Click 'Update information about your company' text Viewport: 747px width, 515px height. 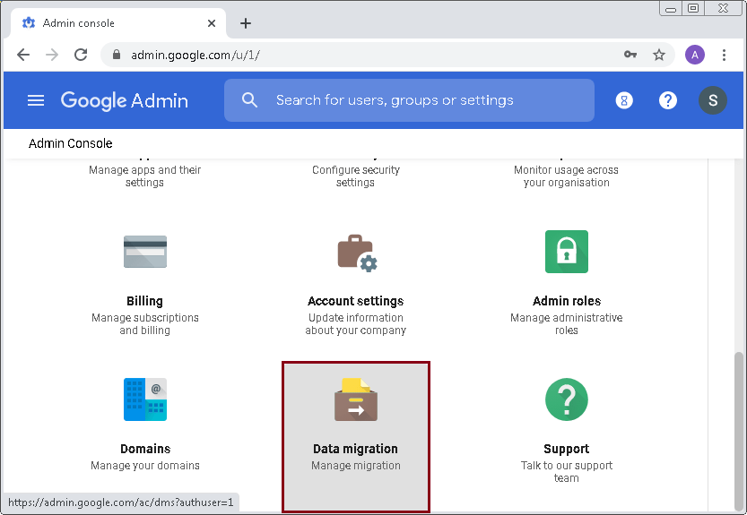pyautogui.click(x=356, y=323)
